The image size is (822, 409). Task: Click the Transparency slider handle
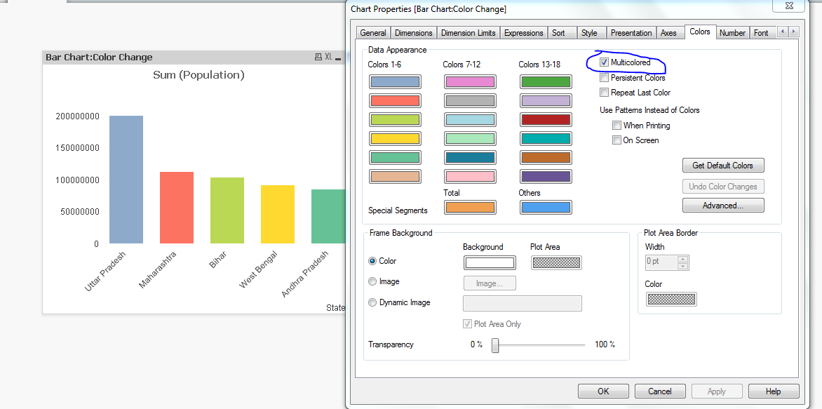coord(496,345)
